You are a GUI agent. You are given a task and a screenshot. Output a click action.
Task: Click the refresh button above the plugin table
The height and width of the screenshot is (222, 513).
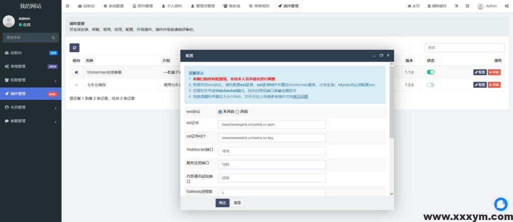click(x=74, y=48)
